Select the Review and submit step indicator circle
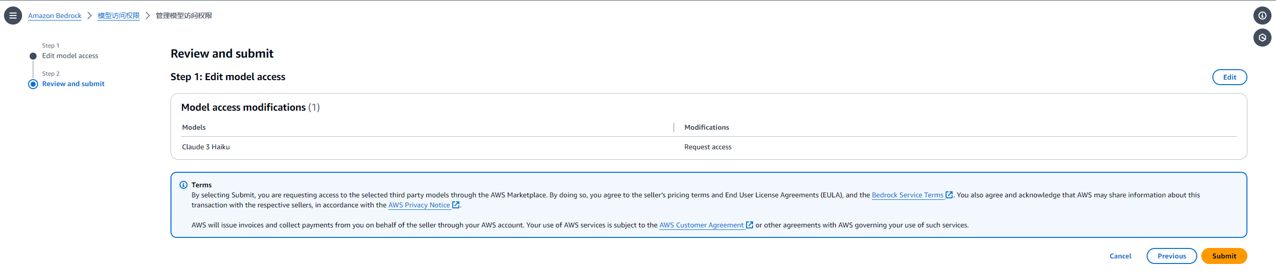Viewport: 1276px width, 279px height. point(33,84)
